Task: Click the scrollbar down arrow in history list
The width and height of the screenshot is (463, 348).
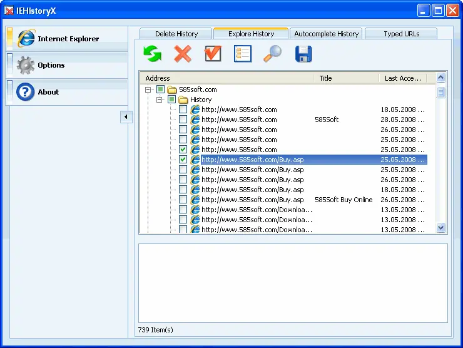Action: (x=440, y=228)
